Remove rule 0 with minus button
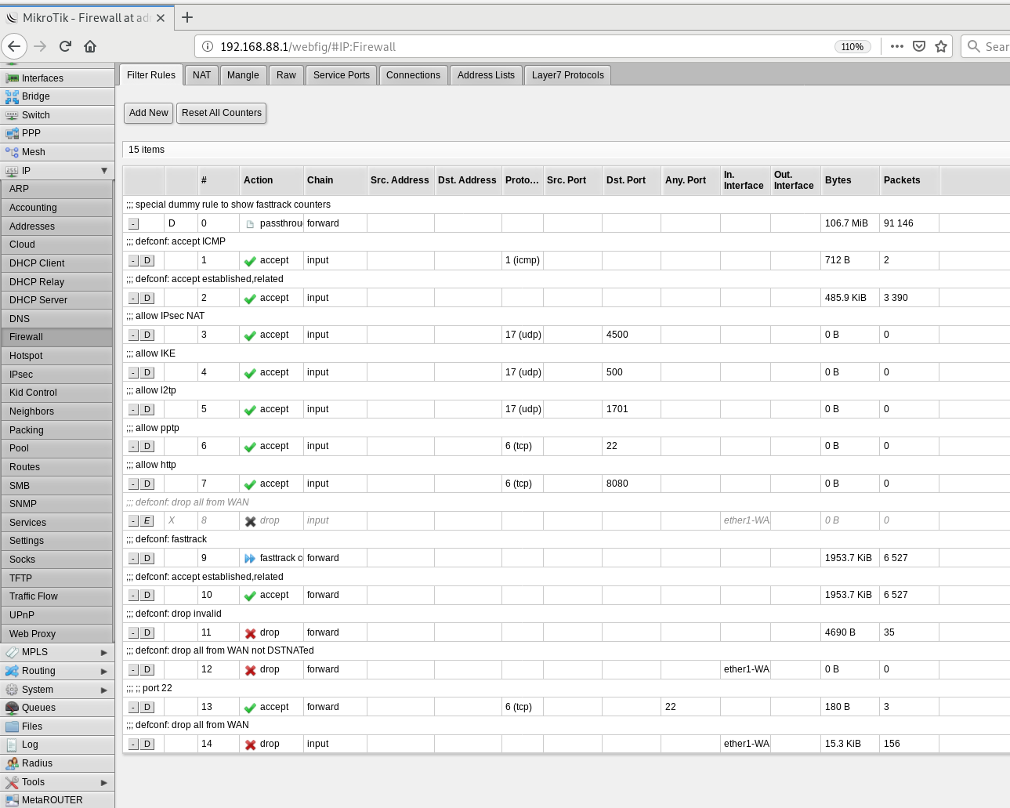This screenshot has width=1010, height=808. 133,224
